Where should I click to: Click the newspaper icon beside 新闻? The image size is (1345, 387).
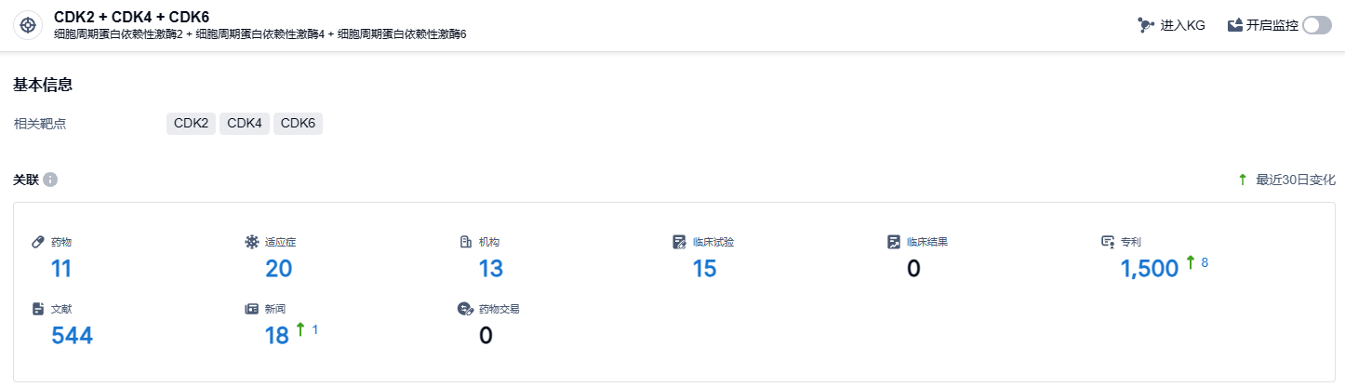tap(251, 309)
